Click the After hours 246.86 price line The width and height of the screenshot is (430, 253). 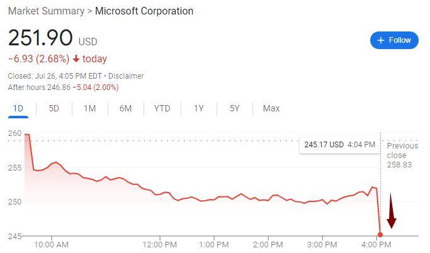tap(63, 87)
